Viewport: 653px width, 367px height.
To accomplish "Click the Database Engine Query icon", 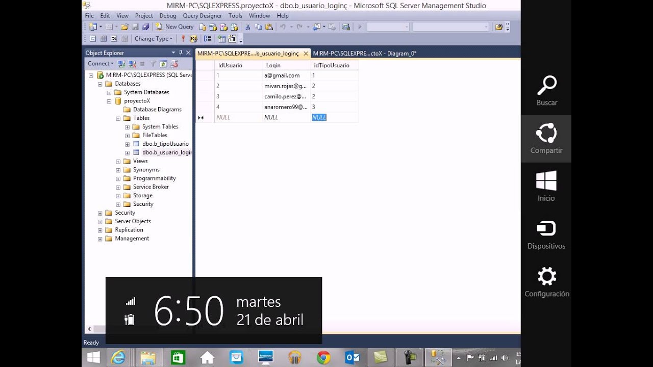I will [x=203, y=27].
